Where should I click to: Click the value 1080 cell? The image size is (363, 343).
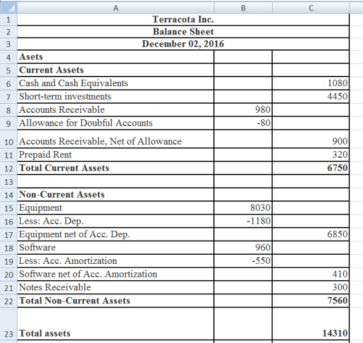point(310,84)
